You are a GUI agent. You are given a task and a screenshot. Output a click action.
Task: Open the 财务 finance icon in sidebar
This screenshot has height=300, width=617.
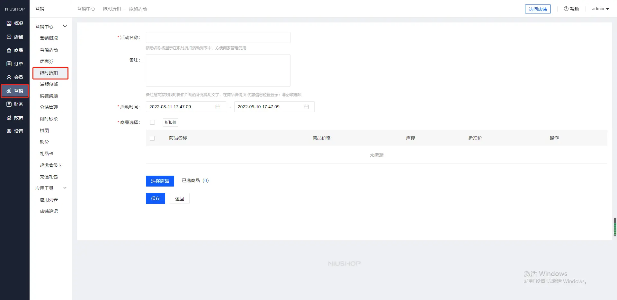tap(9, 104)
